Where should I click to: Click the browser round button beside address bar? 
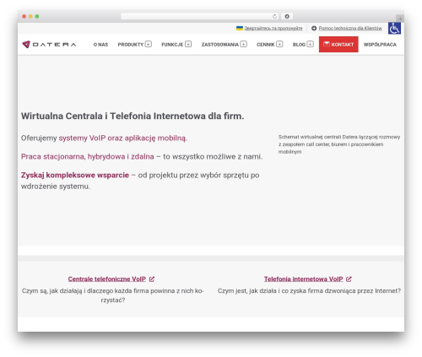[287, 16]
